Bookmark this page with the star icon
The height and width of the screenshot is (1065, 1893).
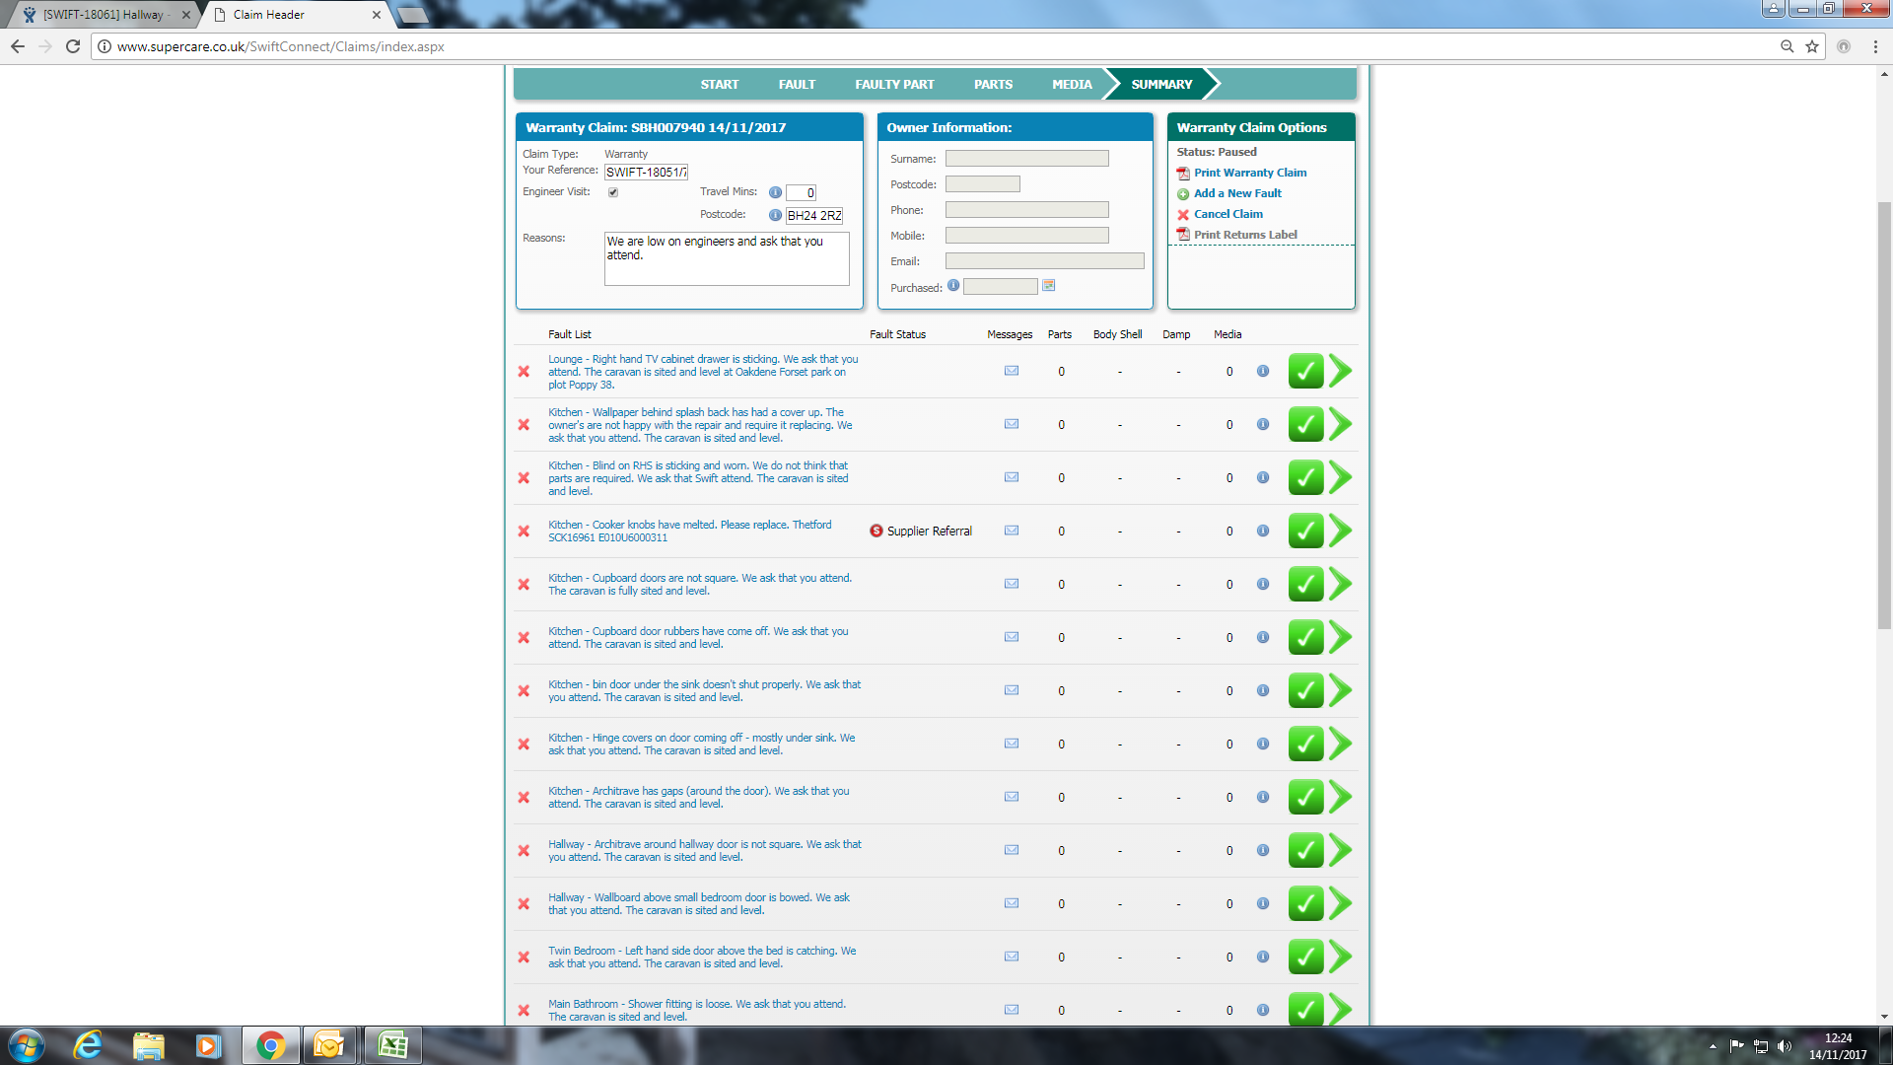click(1811, 46)
